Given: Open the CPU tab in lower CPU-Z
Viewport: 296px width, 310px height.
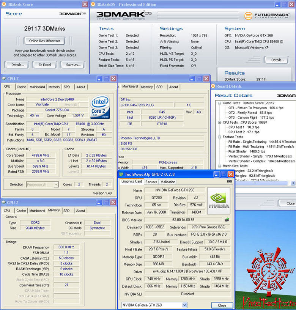Looking at the screenshot, I should point(7,211).
